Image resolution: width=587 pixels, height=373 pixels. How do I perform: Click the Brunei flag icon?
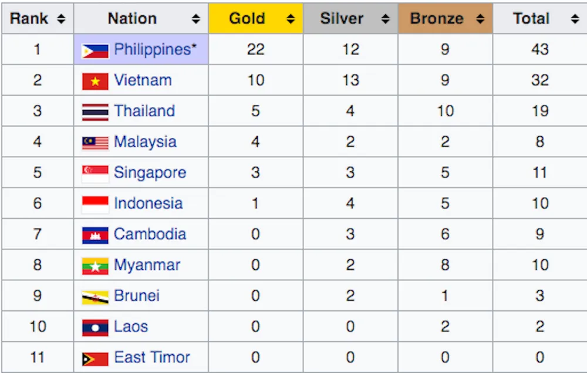[95, 297]
